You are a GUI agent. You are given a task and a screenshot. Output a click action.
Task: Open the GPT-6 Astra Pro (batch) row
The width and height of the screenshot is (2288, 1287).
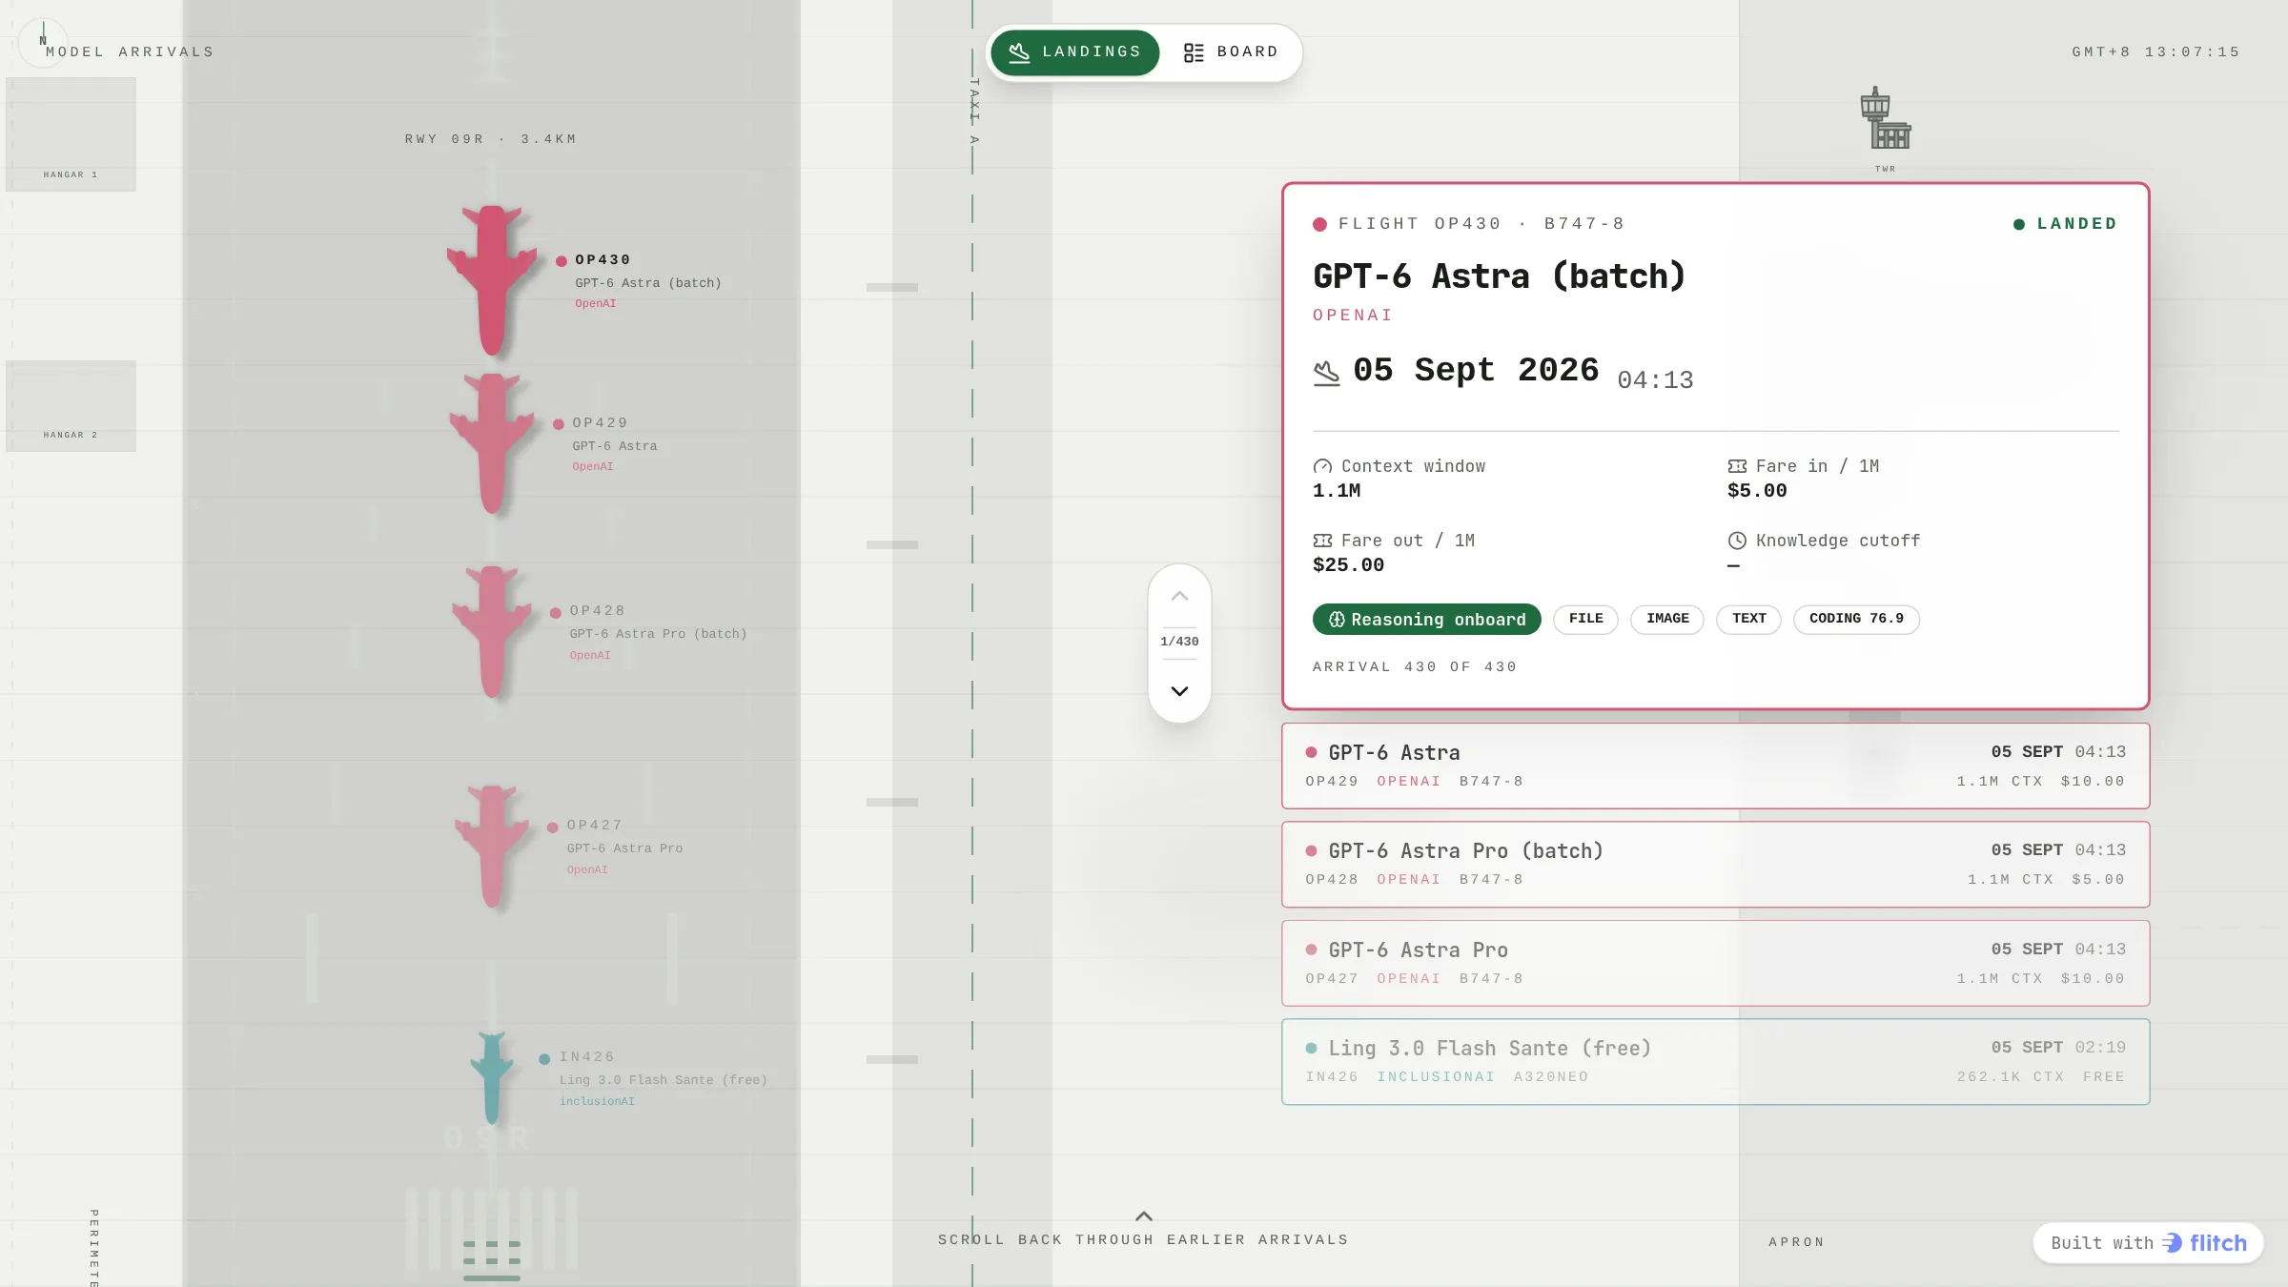(1715, 864)
